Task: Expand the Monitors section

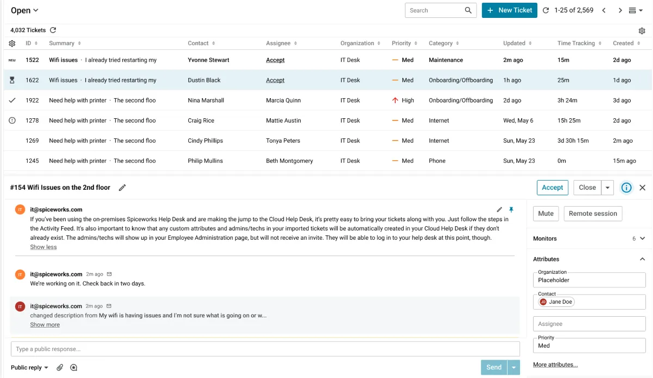Action: (x=643, y=239)
